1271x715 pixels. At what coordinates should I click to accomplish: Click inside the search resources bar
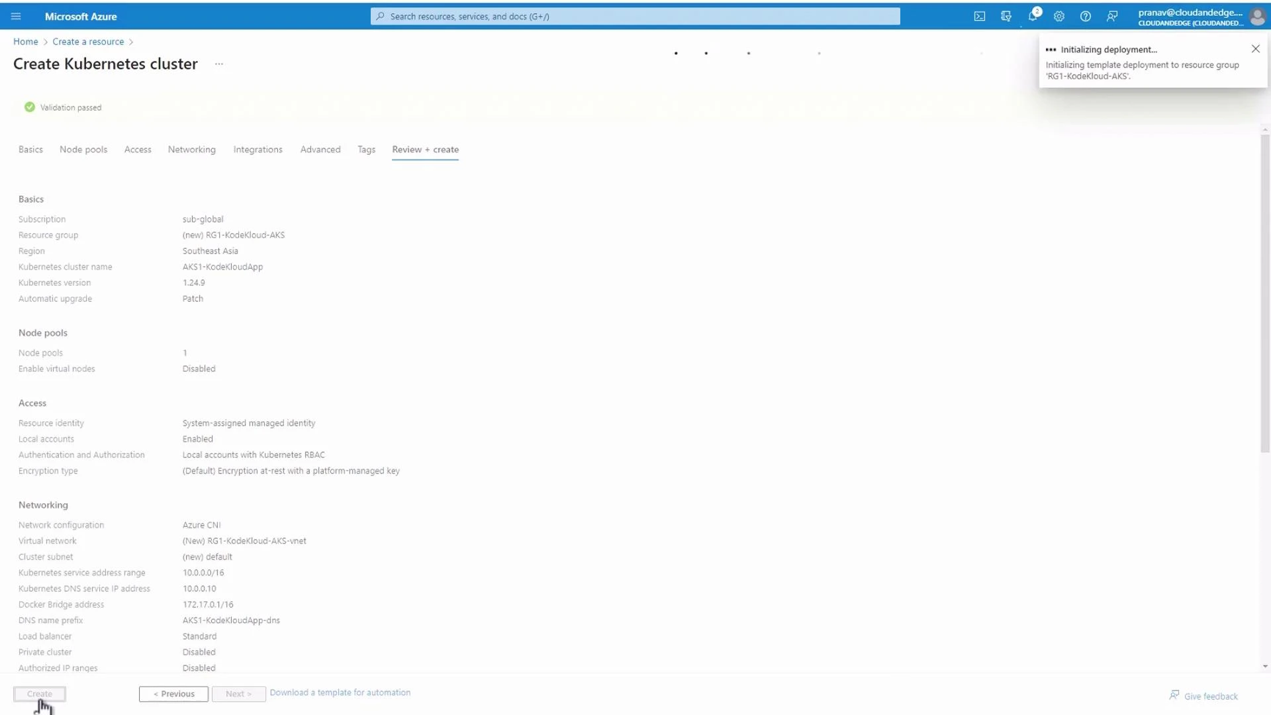(x=634, y=16)
